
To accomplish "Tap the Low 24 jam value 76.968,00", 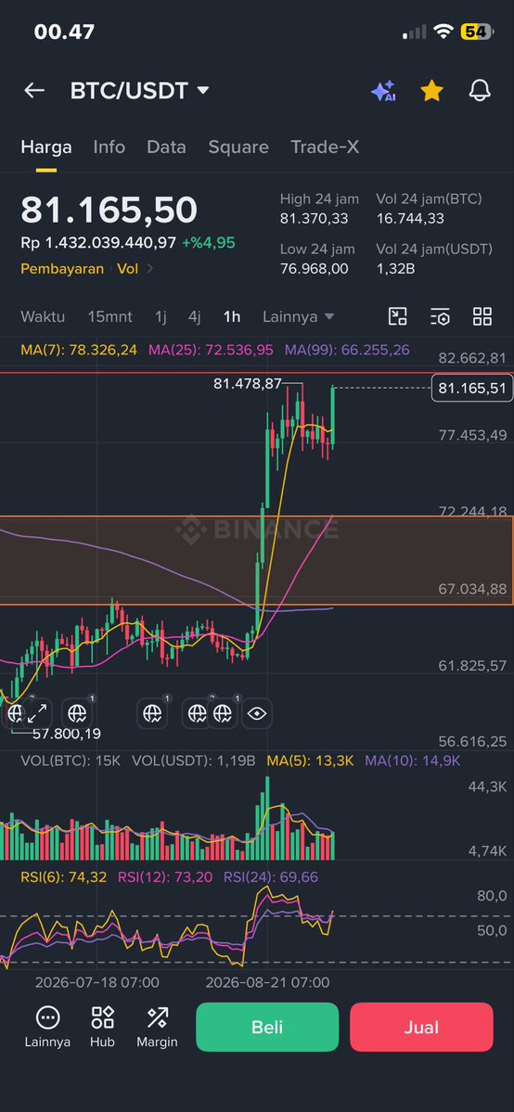I will (314, 269).
